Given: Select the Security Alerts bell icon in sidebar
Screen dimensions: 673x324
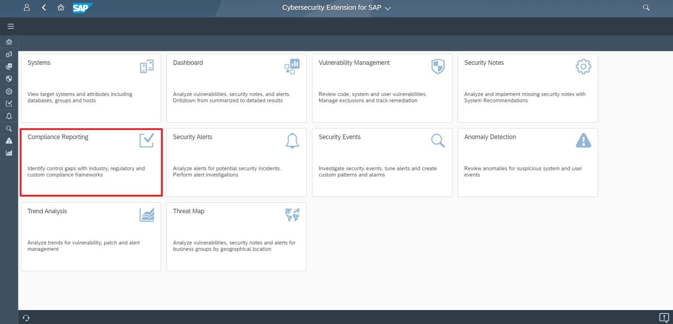Looking at the screenshot, I should (x=9, y=116).
